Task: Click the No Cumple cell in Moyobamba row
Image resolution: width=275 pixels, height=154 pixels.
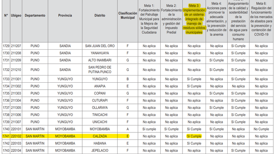Action: point(261,129)
